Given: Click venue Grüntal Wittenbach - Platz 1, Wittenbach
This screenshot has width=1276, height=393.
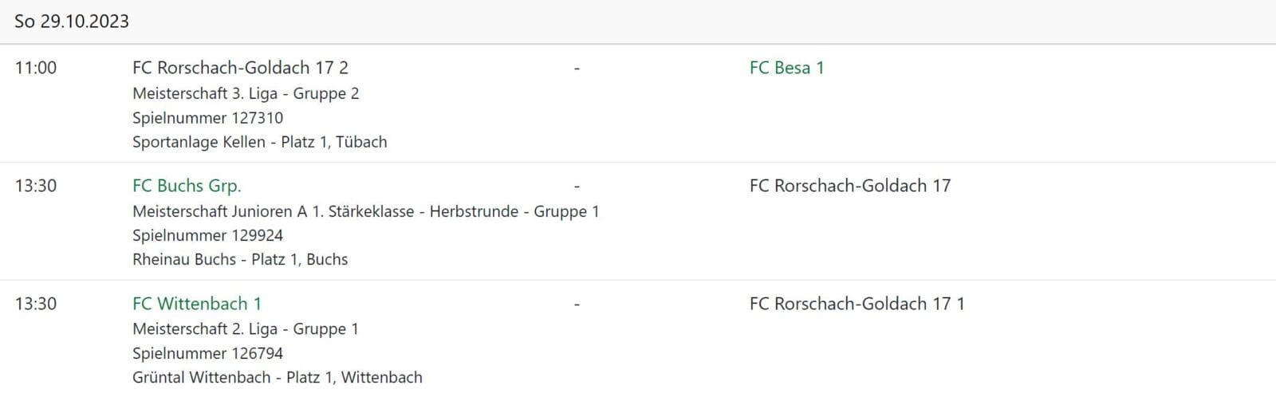Looking at the screenshot, I should point(277,377).
